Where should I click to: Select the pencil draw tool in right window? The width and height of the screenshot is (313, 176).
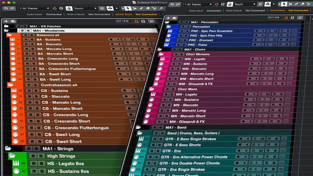(297, 4)
